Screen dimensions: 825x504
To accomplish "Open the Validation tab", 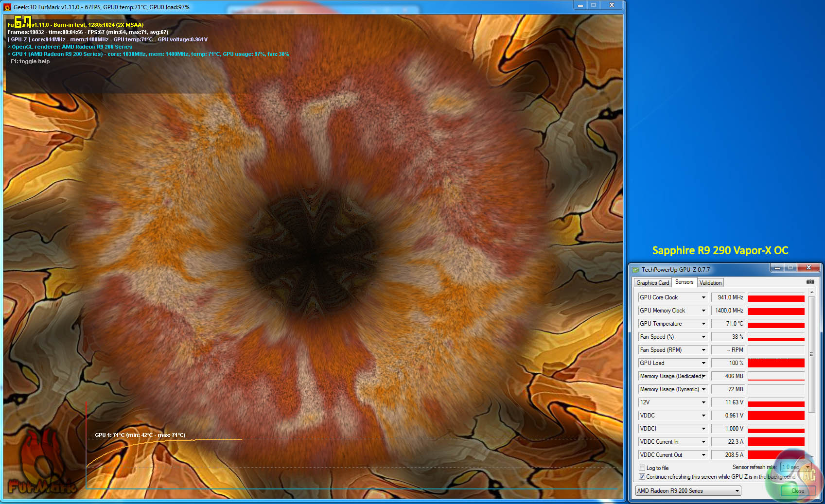I will click(710, 283).
